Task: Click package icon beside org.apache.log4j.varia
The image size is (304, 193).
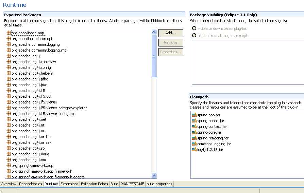Action: [9, 154]
